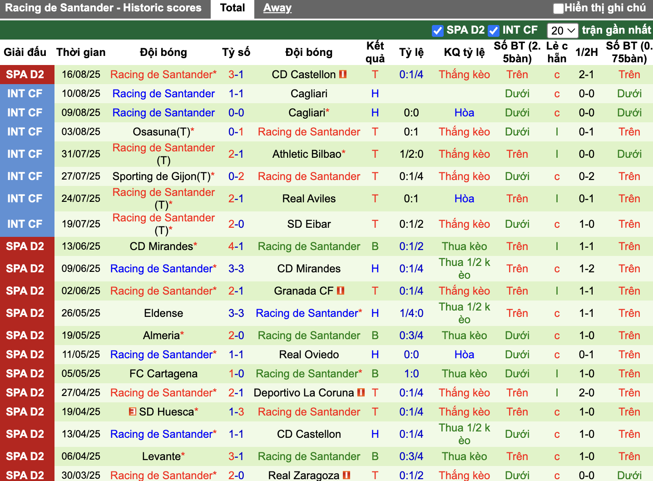Click Thua kèo result on Almeria row
This screenshot has width=653, height=481.
[464, 336]
